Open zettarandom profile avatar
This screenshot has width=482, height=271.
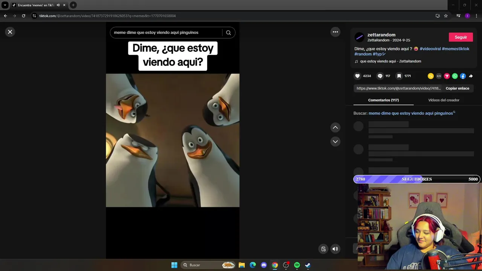click(359, 37)
